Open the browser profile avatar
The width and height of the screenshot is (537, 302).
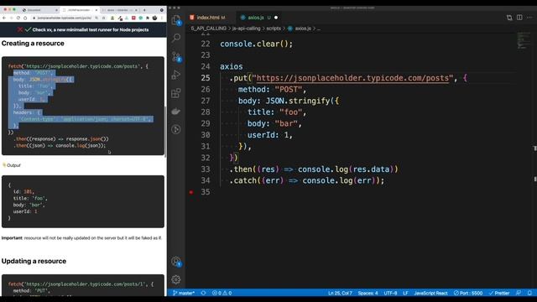pyautogui.click(x=154, y=18)
